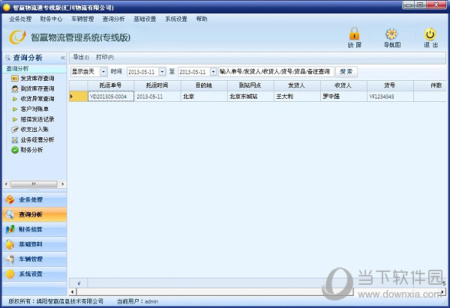Click the 发货库存查询 tree icon
This screenshot has width=450, height=308.
(x=15, y=78)
